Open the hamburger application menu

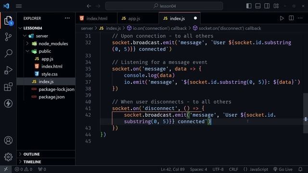coord(19,6)
